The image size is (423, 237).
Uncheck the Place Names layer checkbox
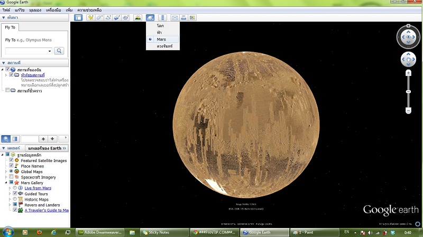(11, 166)
